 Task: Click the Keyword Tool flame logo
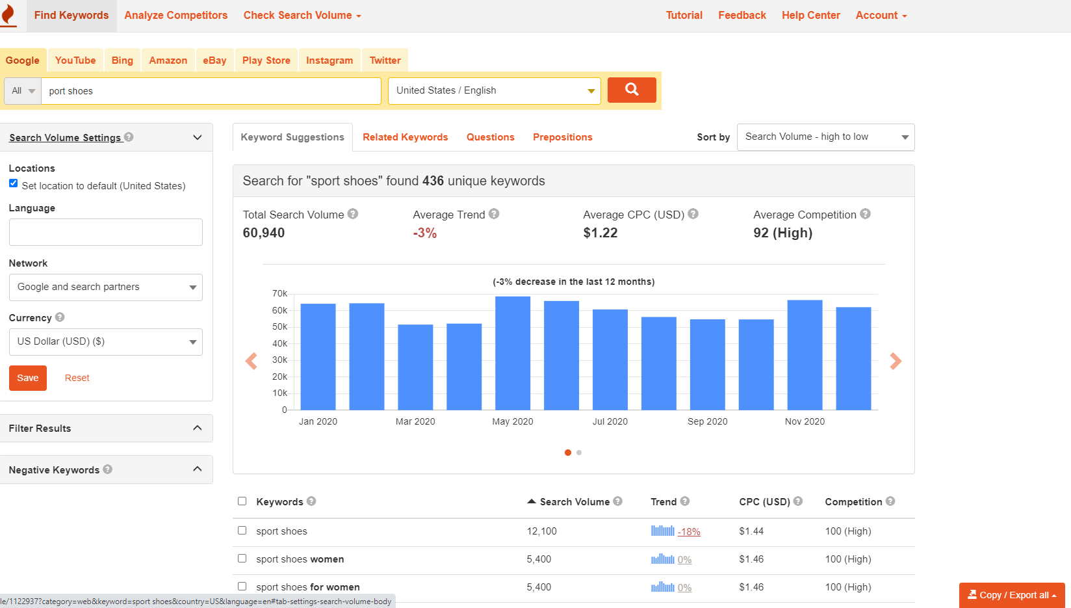point(9,15)
